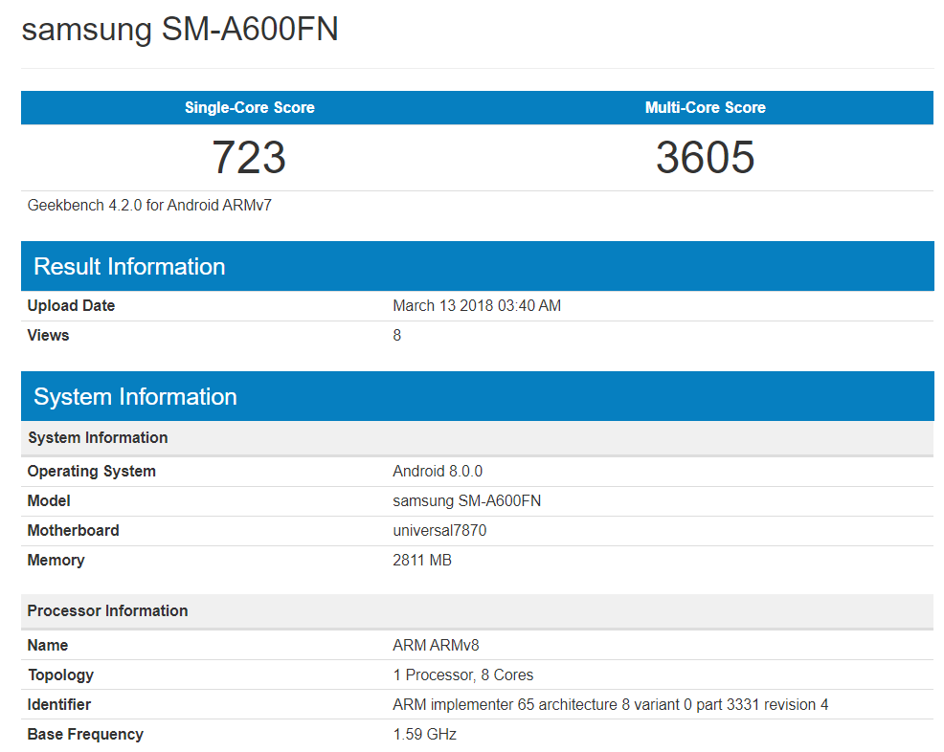Select the 2811 MB memory value
This screenshot has height=752, width=944.
point(422,560)
